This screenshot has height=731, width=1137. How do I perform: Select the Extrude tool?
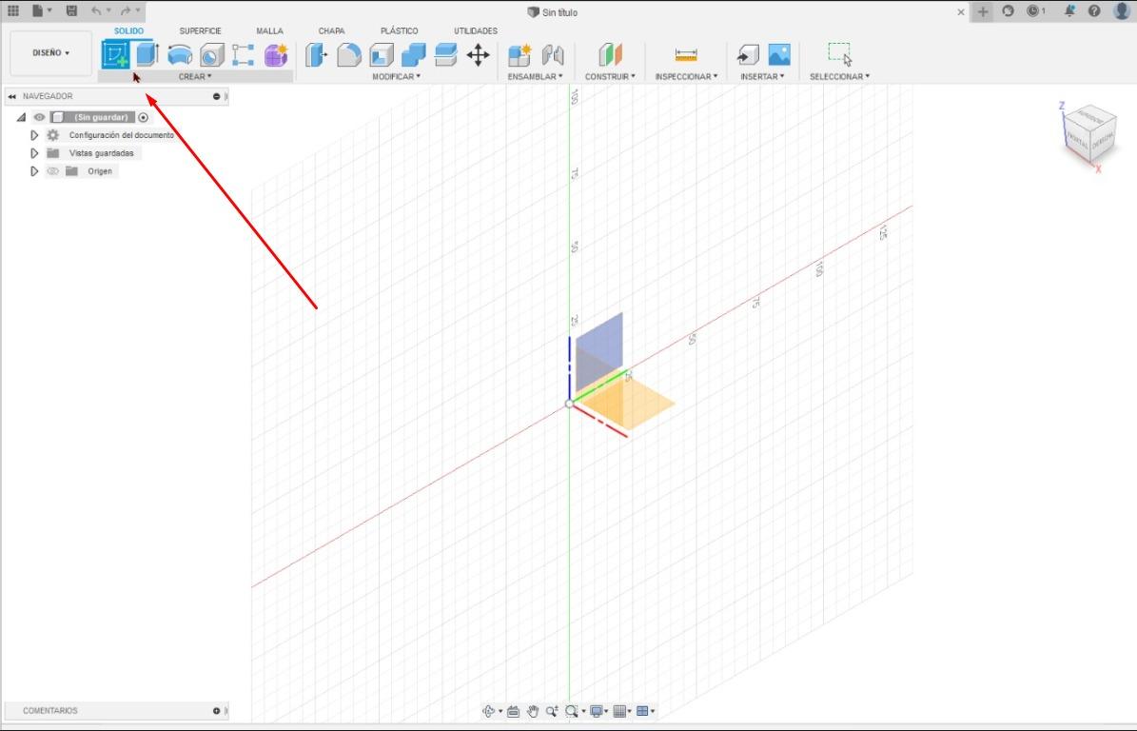[x=147, y=54]
